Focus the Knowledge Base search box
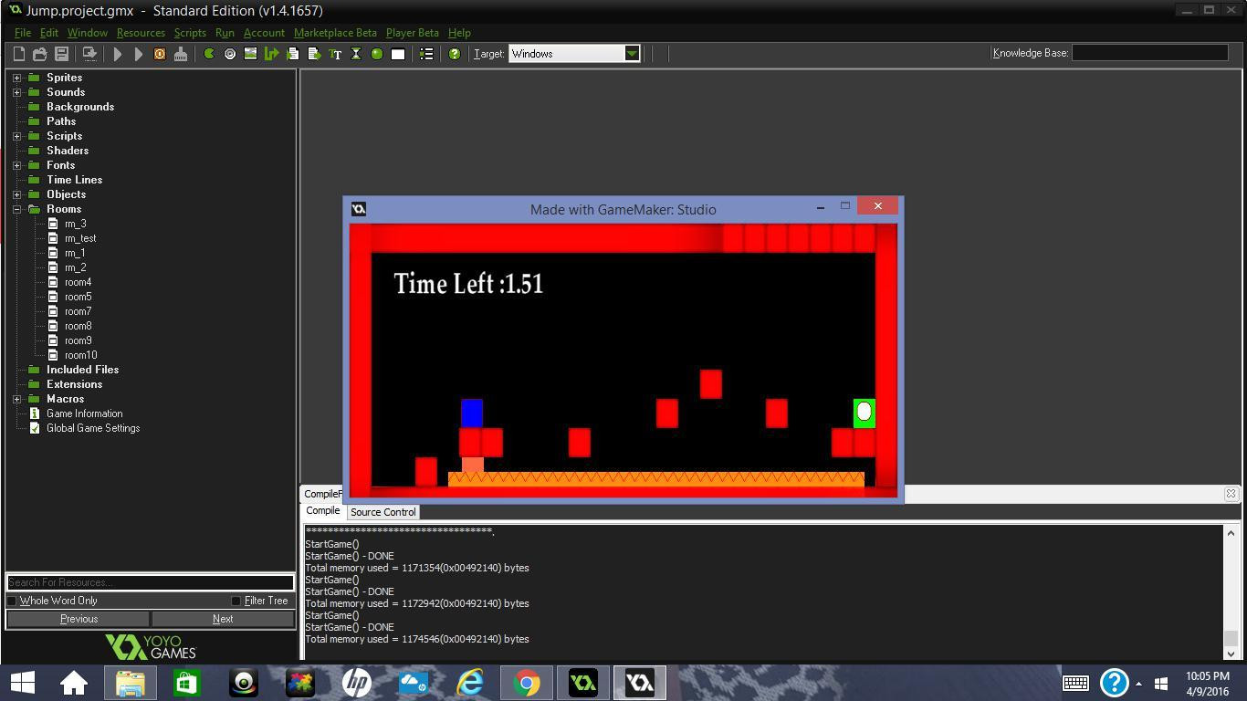Image resolution: width=1247 pixels, height=701 pixels. point(1149,53)
